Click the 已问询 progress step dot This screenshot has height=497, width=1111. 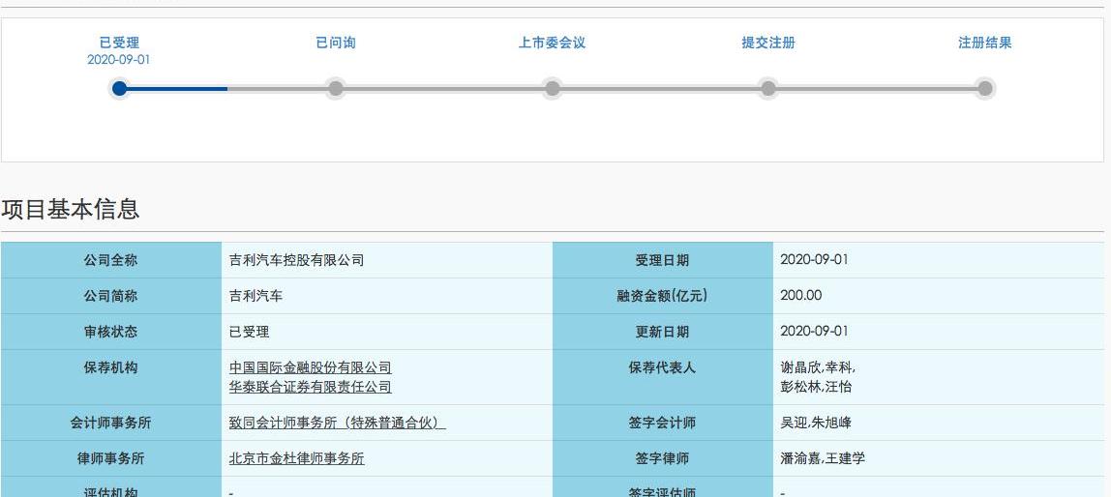click(336, 89)
